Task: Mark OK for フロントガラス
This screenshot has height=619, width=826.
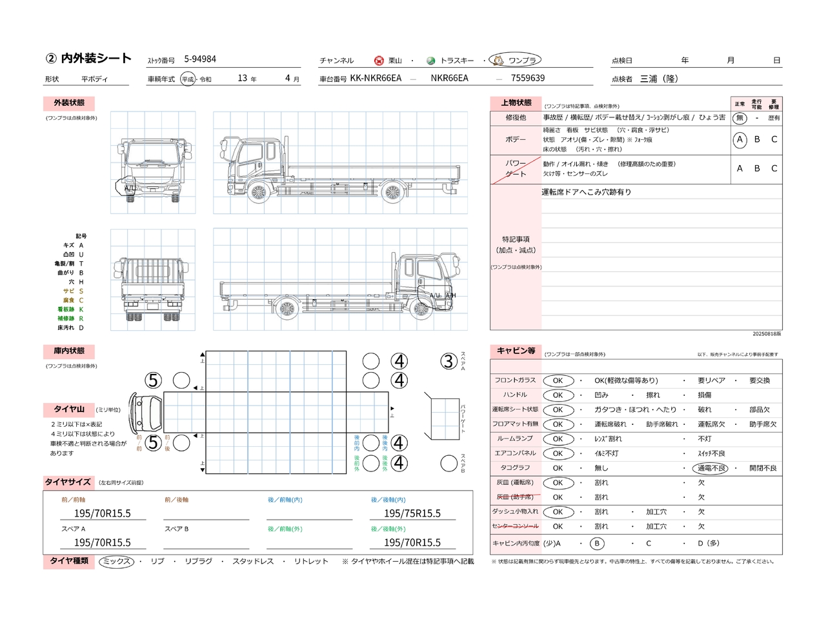Action: [x=558, y=380]
